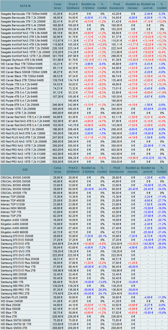Click row WD Red PRO NAS 6TB 7,2k 256MB
The width and height of the screenshot is (168, 330).
click(x=84, y=129)
